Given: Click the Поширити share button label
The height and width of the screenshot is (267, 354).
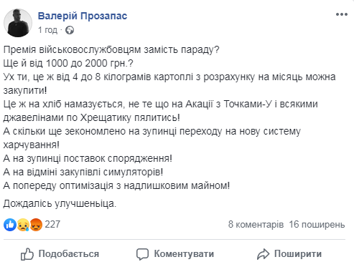Looking at the screenshot, I should 298,254.
